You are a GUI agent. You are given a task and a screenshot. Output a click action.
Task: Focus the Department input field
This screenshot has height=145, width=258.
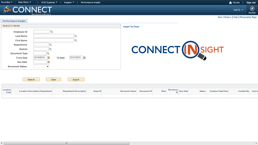pyautogui.click(x=41, y=45)
